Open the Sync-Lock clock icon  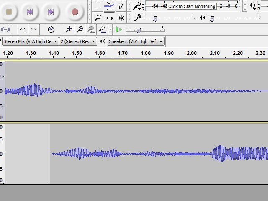pos(51,29)
